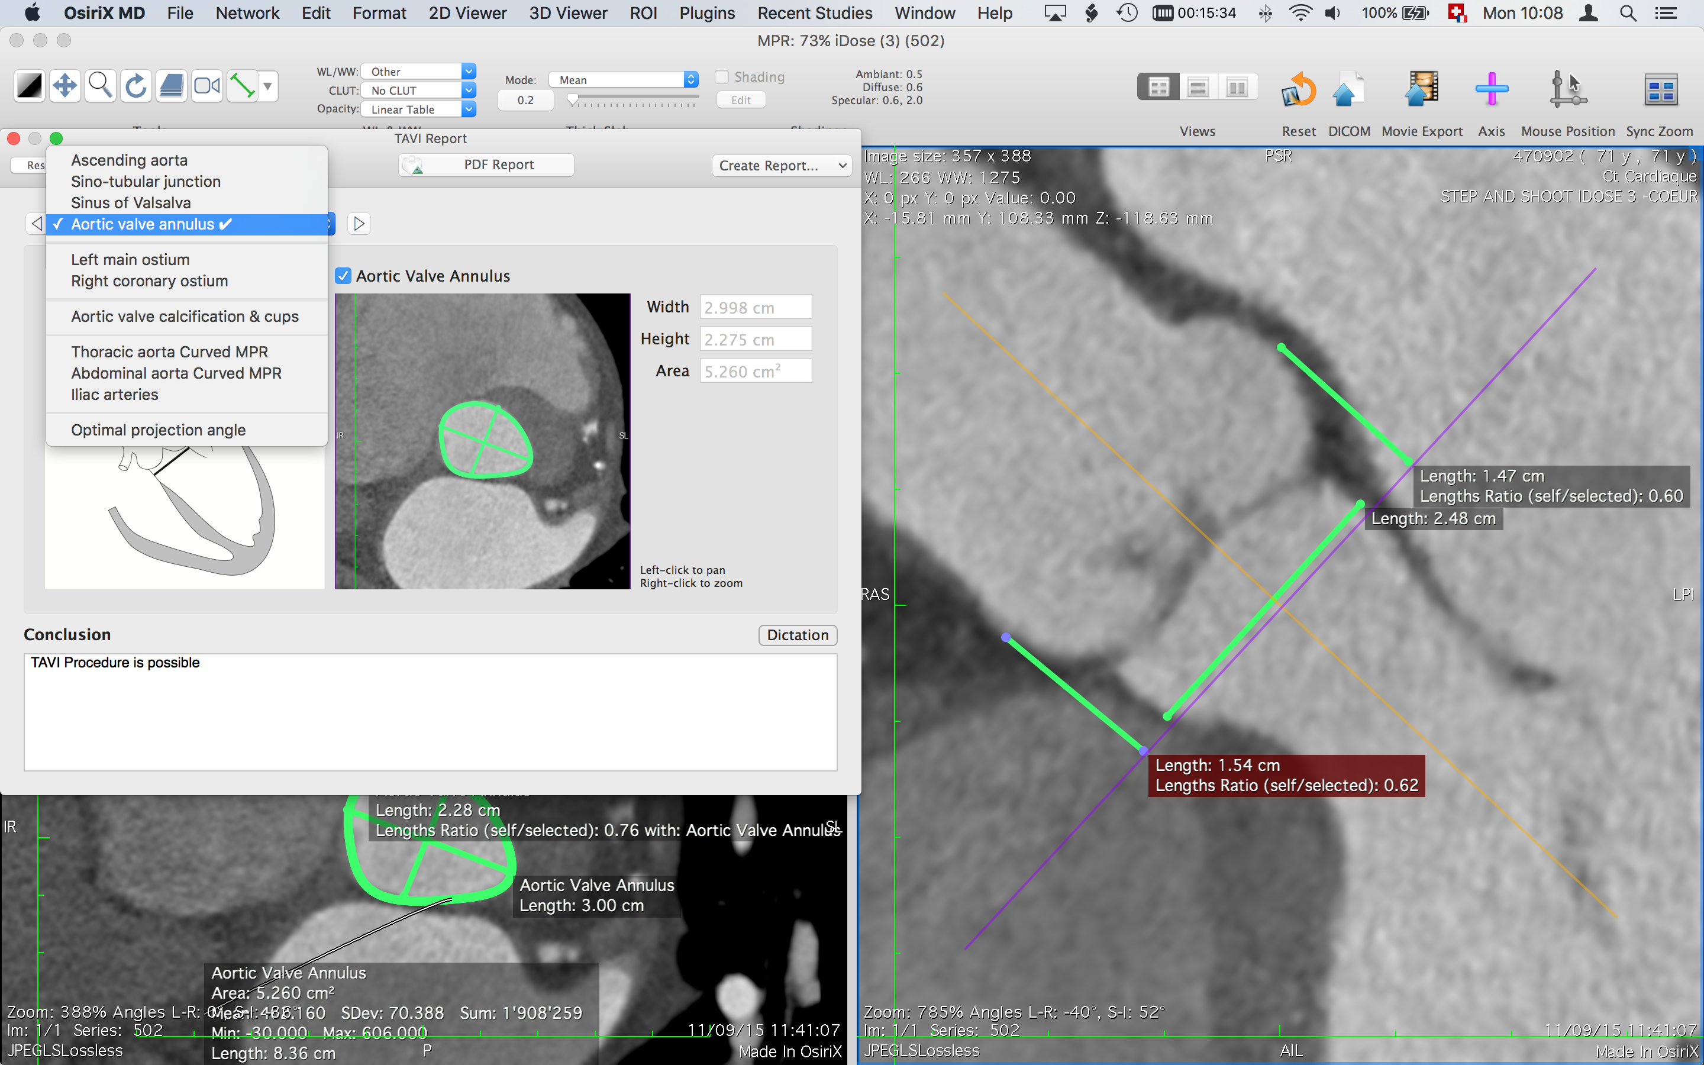Open Spotlight search in the menu bar
Screen dimensions: 1704x1065
1627,14
